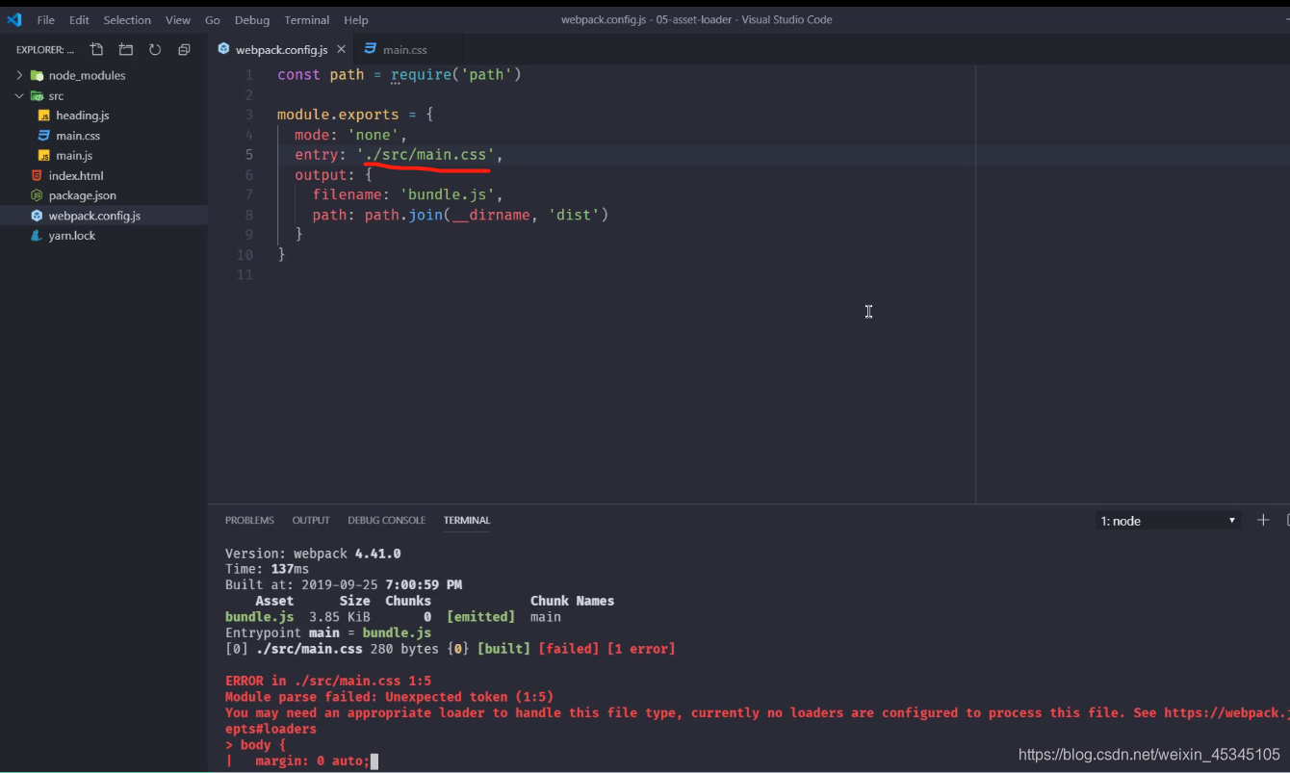Click New File icon in Explorer header

point(96,49)
